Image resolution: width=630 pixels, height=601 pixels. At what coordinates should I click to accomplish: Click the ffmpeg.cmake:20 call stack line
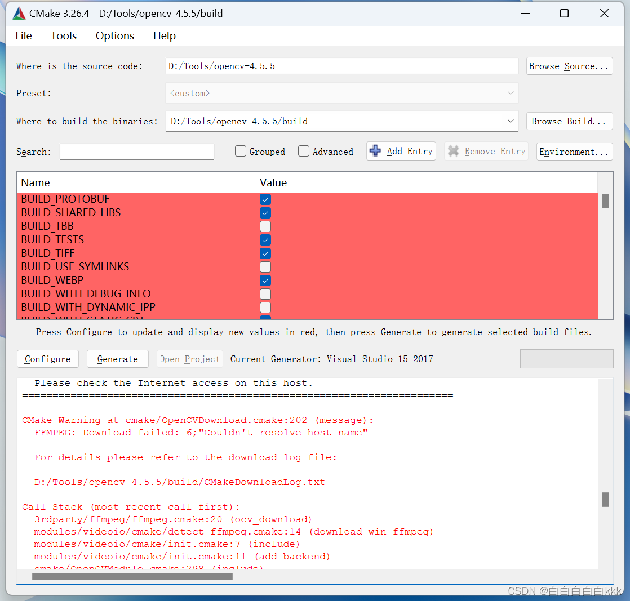173,519
